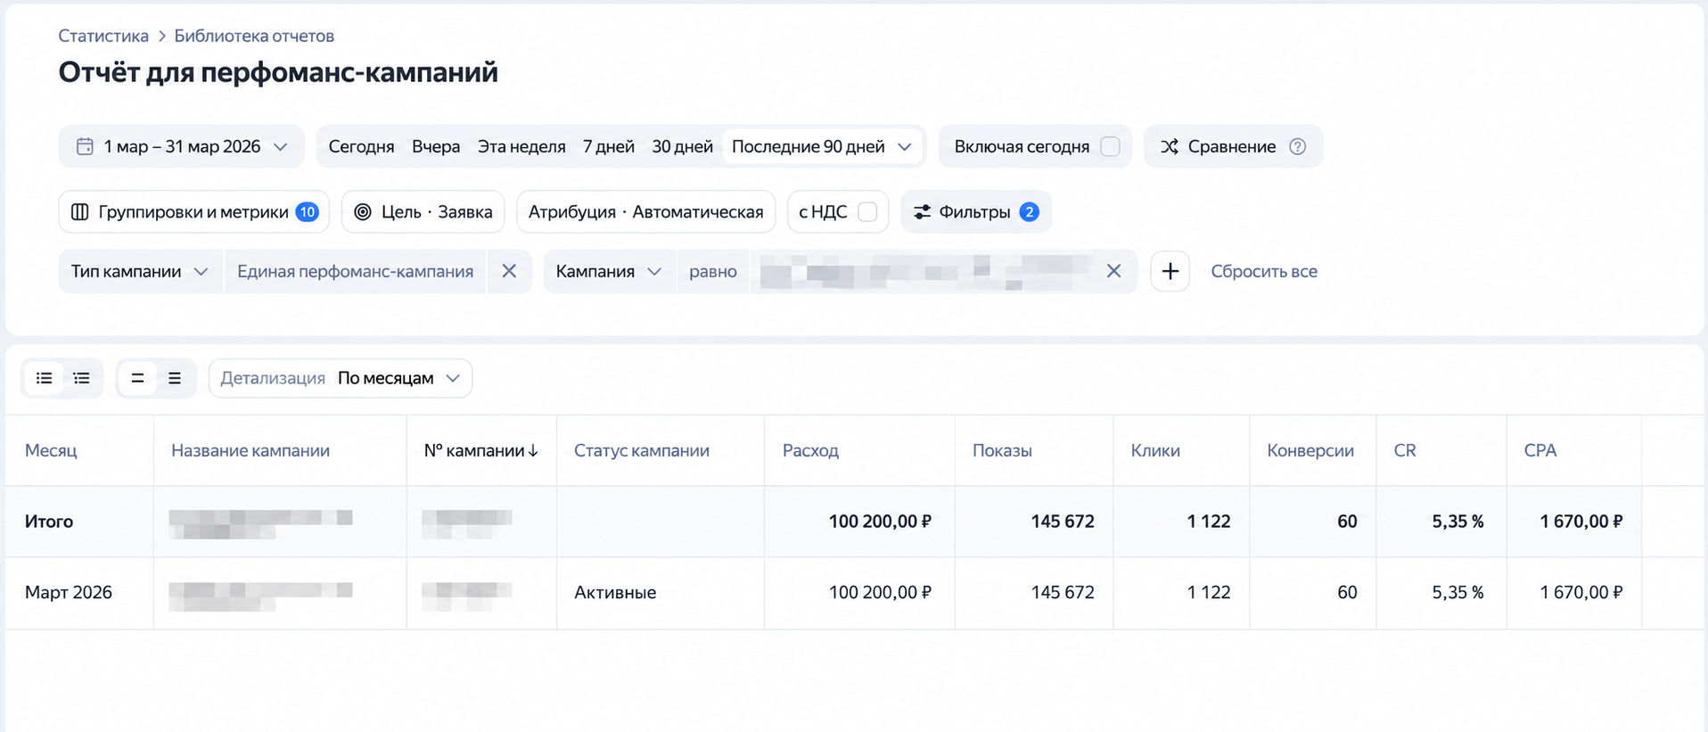1708x732 pixels.
Task: Click the 60 conversions value in Итого row
Action: (1347, 522)
